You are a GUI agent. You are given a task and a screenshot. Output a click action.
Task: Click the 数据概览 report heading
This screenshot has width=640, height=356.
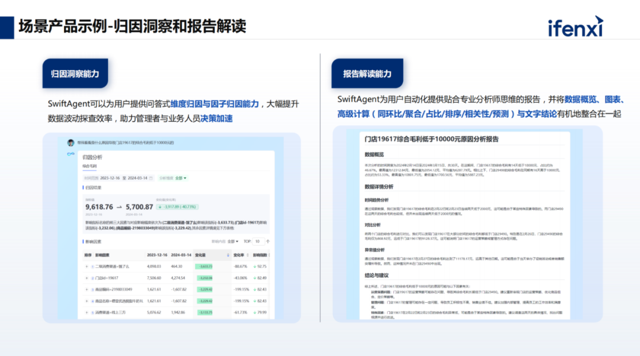point(375,154)
